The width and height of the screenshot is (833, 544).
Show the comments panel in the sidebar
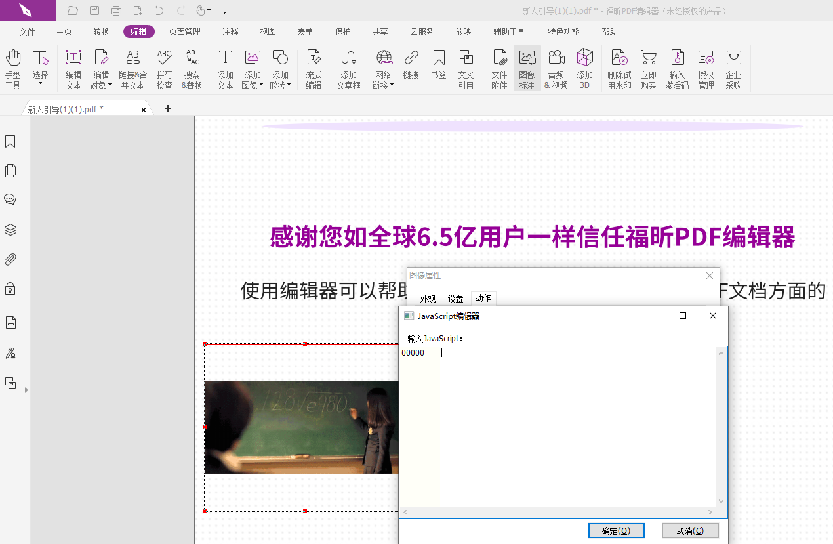pyautogui.click(x=10, y=199)
